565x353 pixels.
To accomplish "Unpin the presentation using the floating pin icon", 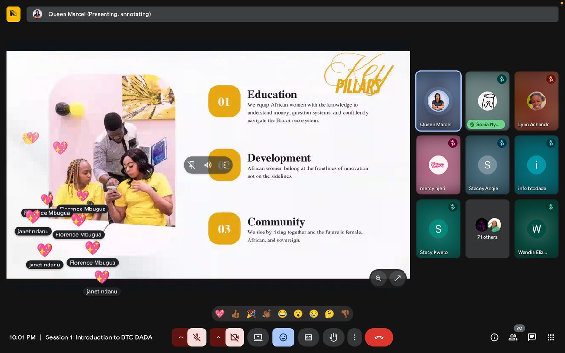I will [192, 165].
